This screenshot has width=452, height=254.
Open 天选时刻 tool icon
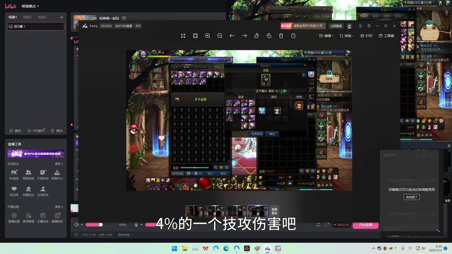pyautogui.click(x=43, y=175)
